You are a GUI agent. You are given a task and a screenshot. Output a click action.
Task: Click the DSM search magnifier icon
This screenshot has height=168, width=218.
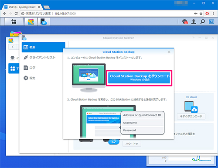click(x=202, y=22)
